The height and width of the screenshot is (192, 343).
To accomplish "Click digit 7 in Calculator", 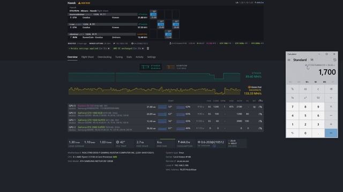I will pos(293,107).
